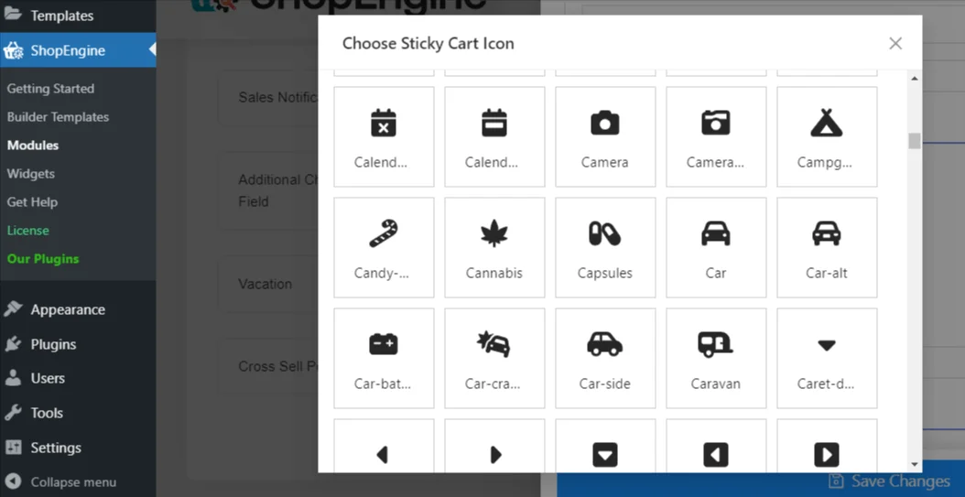This screenshot has height=497, width=965.
Task: Select the Candy-cane icon
Action: tap(384, 247)
